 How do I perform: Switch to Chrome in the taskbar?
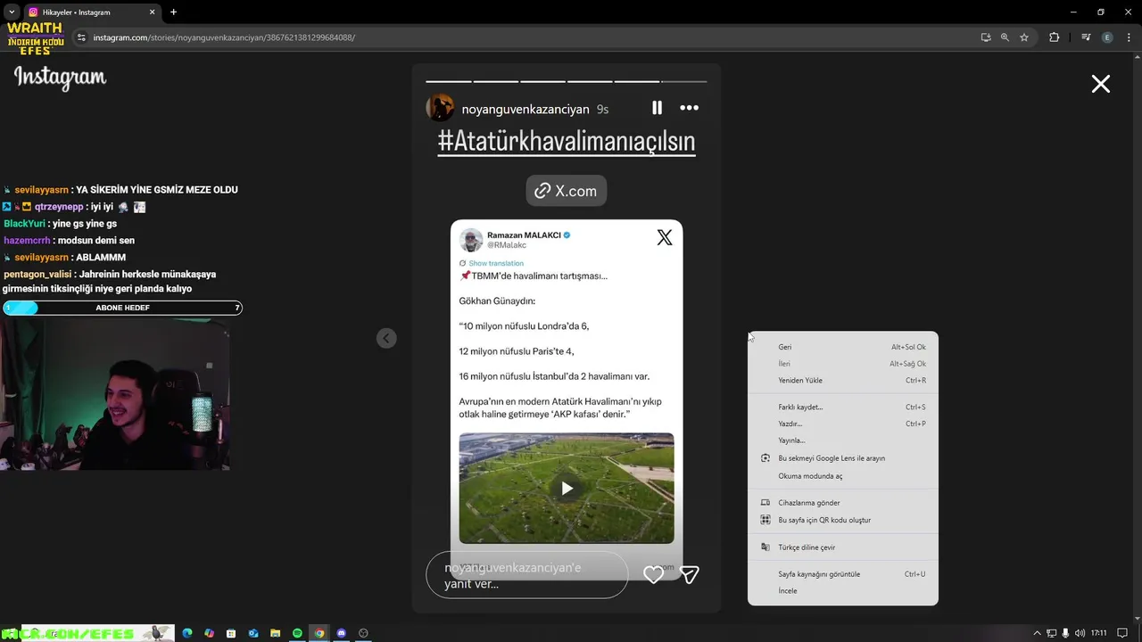click(319, 633)
